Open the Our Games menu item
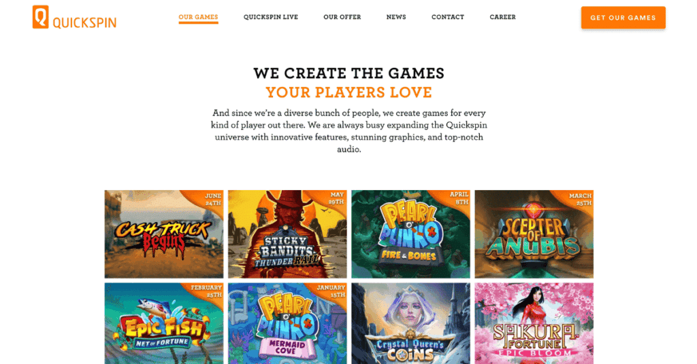Image resolution: width=697 pixels, height=364 pixels. click(198, 17)
